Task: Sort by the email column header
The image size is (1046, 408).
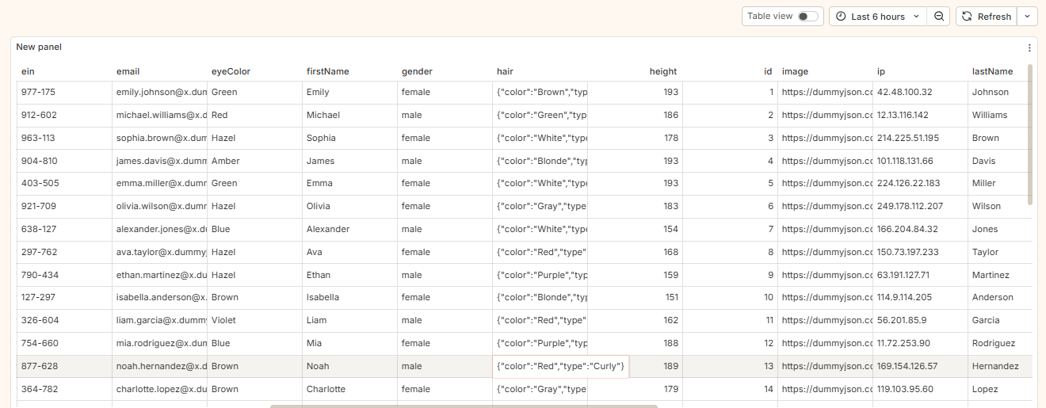Action: click(128, 71)
